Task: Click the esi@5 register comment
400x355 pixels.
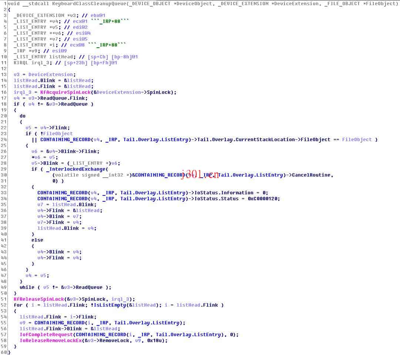Action: coord(80,39)
